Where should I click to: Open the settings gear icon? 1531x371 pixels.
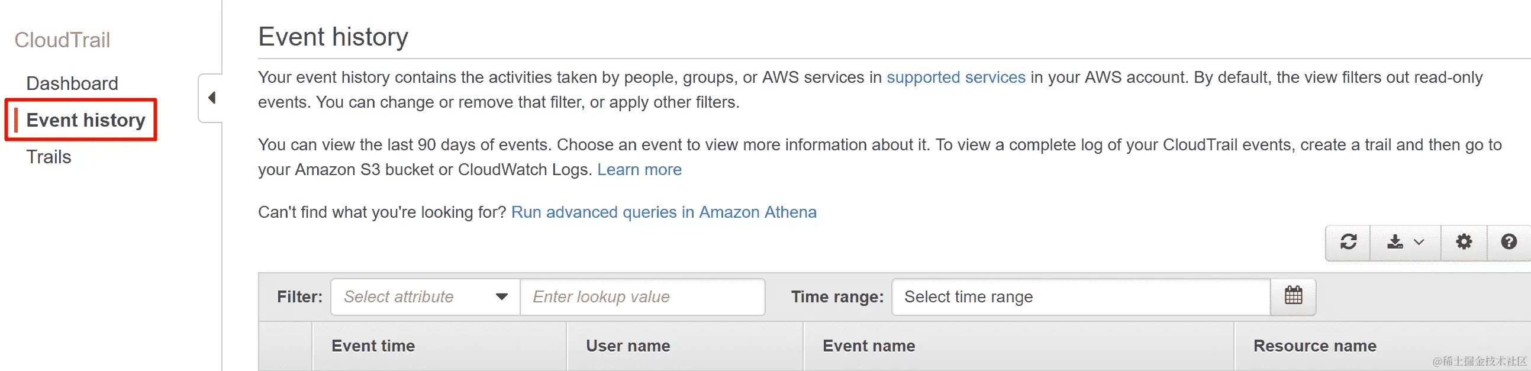point(1464,242)
